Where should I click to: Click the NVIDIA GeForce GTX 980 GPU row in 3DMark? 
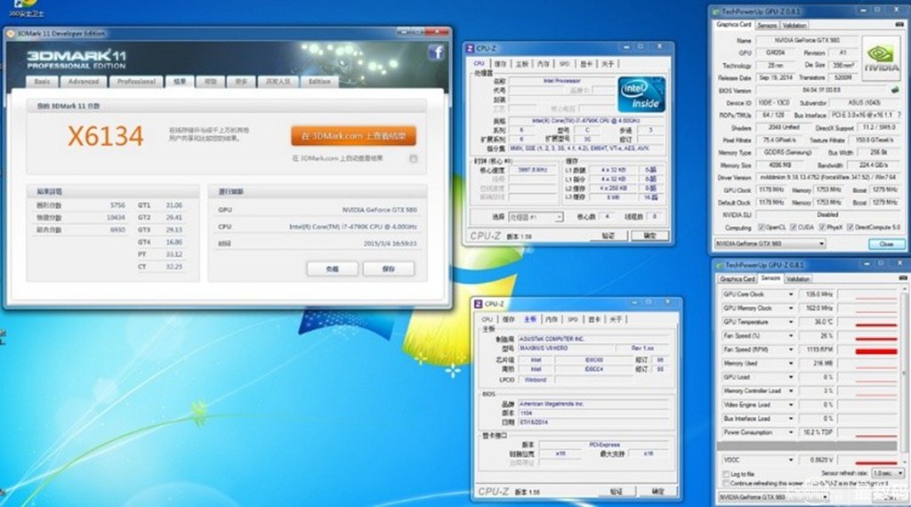point(318,210)
